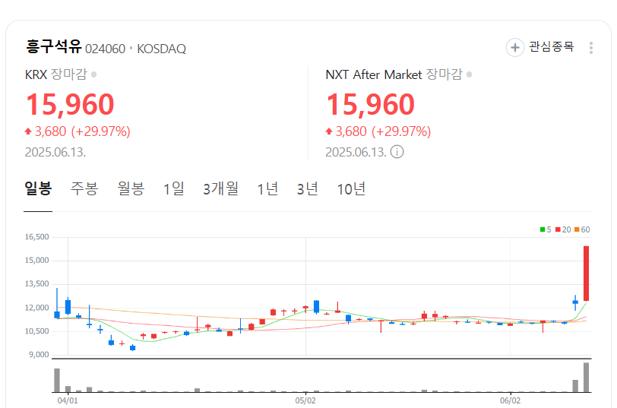Click the tallest volume bar at right end
617x408 pixels.
pos(586,378)
